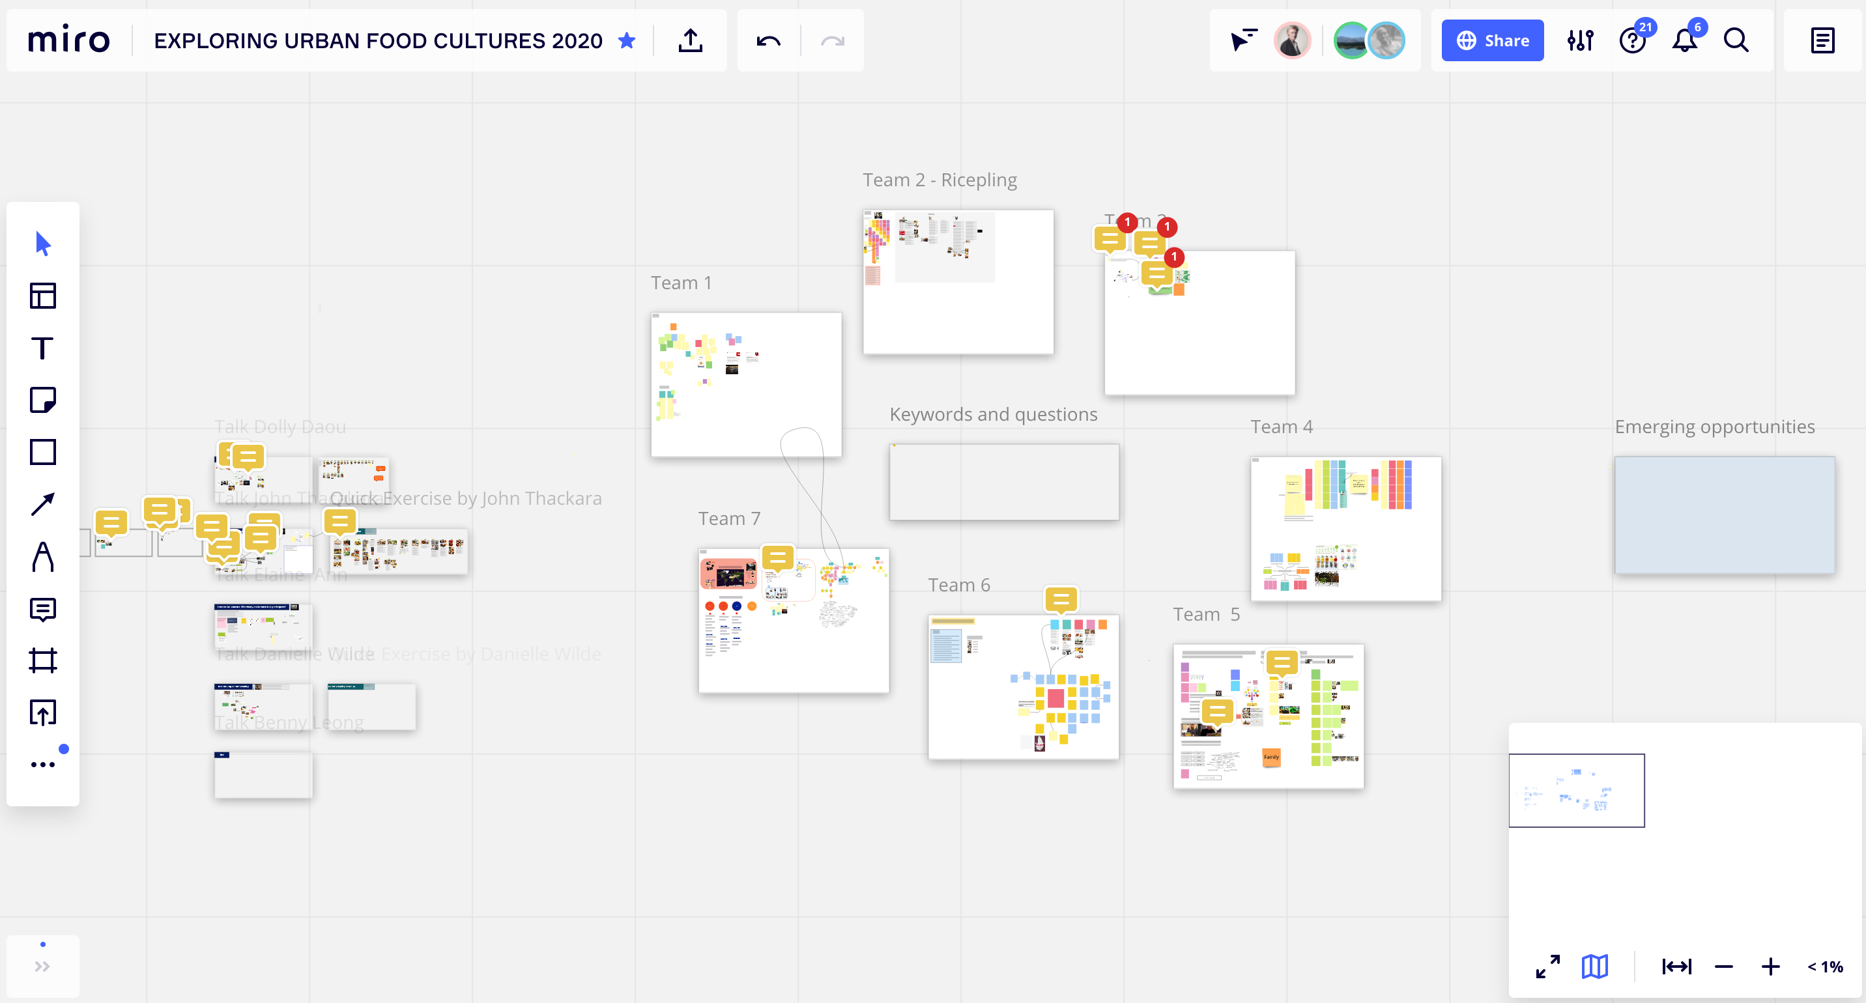The width and height of the screenshot is (1866, 1003).
Task: Select the Connection line arrow tool
Action: point(43,504)
